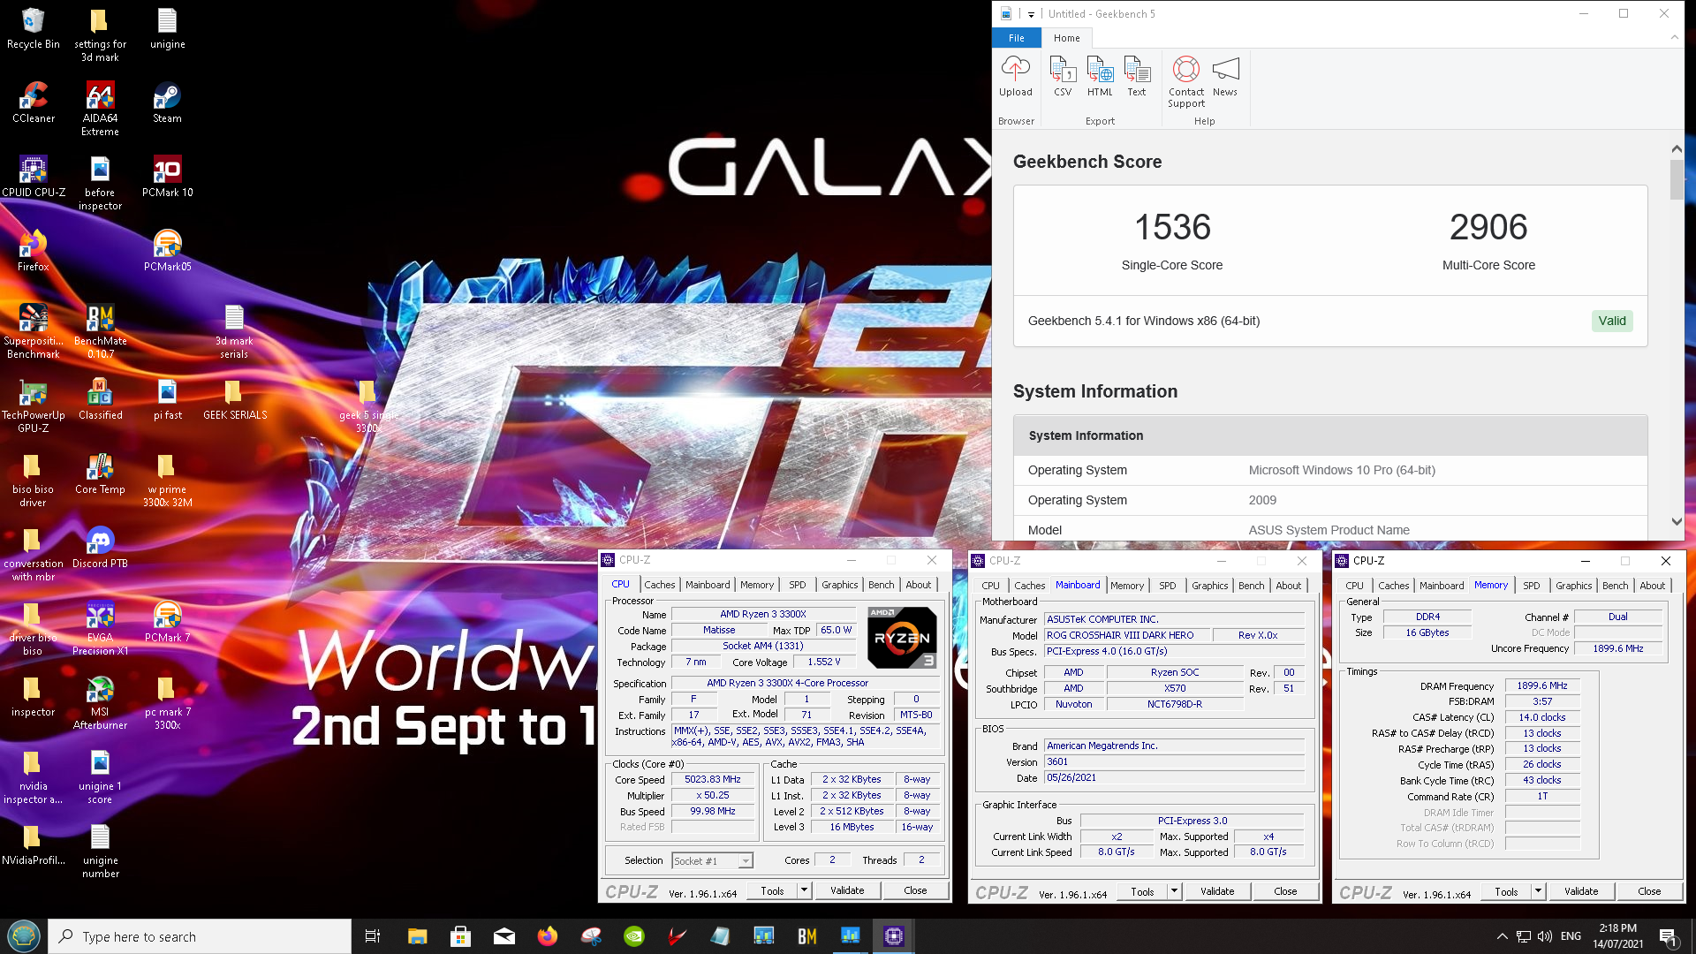The width and height of the screenshot is (1696, 954).
Task: Select the AIDA64 Extreme desktop icon
Action: point(100,110)
